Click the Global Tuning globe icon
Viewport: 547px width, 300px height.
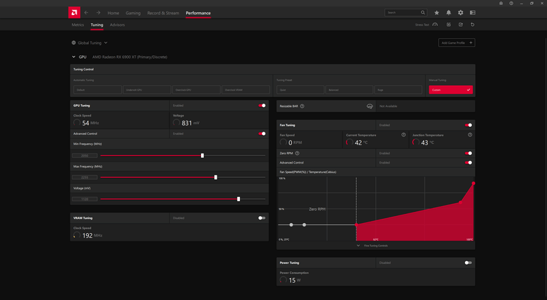point(74,43)
